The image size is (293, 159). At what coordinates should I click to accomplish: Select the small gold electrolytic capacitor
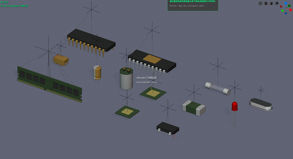pyautogui.click(x=97, y=72)
